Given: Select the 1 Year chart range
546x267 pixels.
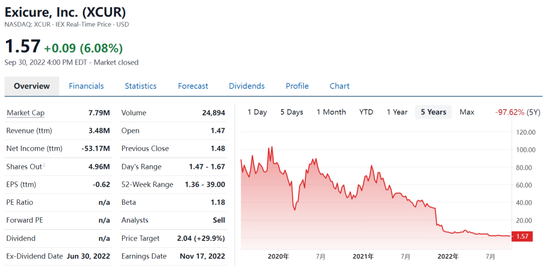Looking at the screenshot, I should click(397, 112).
